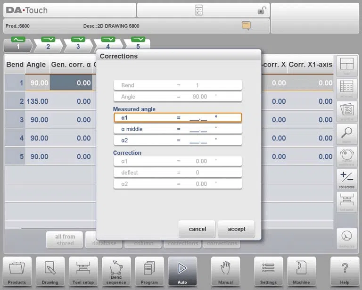Click the cancel button in Corrections dialog
The height and width of the screenshot is (290, 362).
click(197, 229)
